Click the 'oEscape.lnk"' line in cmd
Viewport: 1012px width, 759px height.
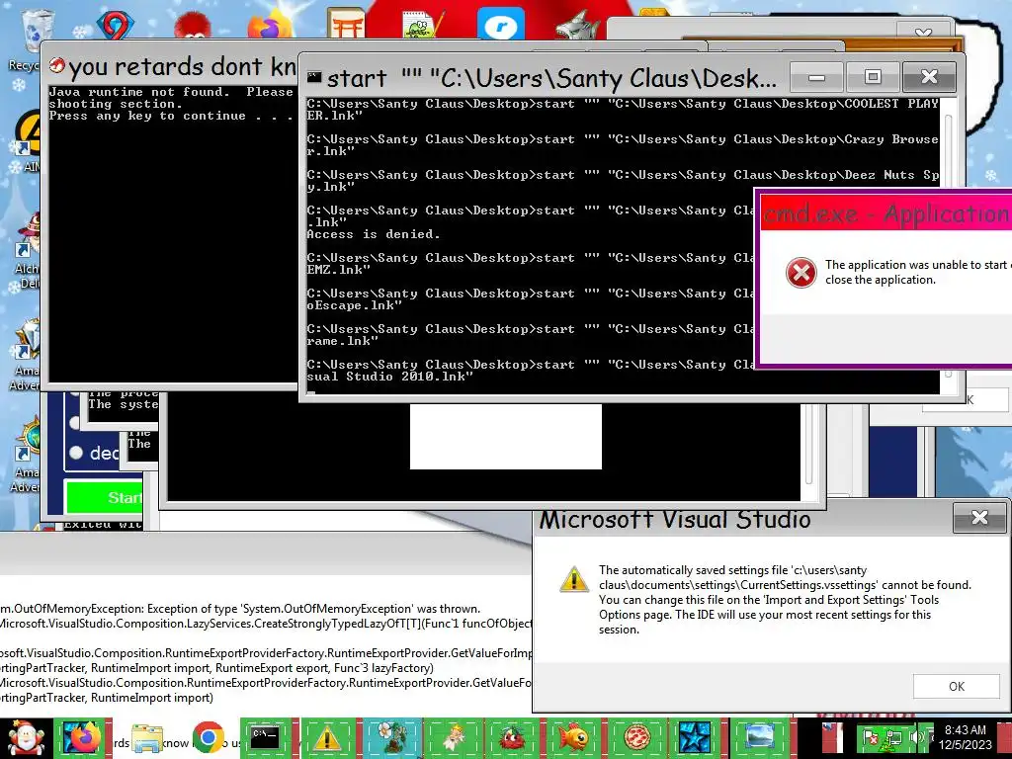pos(354,305)
